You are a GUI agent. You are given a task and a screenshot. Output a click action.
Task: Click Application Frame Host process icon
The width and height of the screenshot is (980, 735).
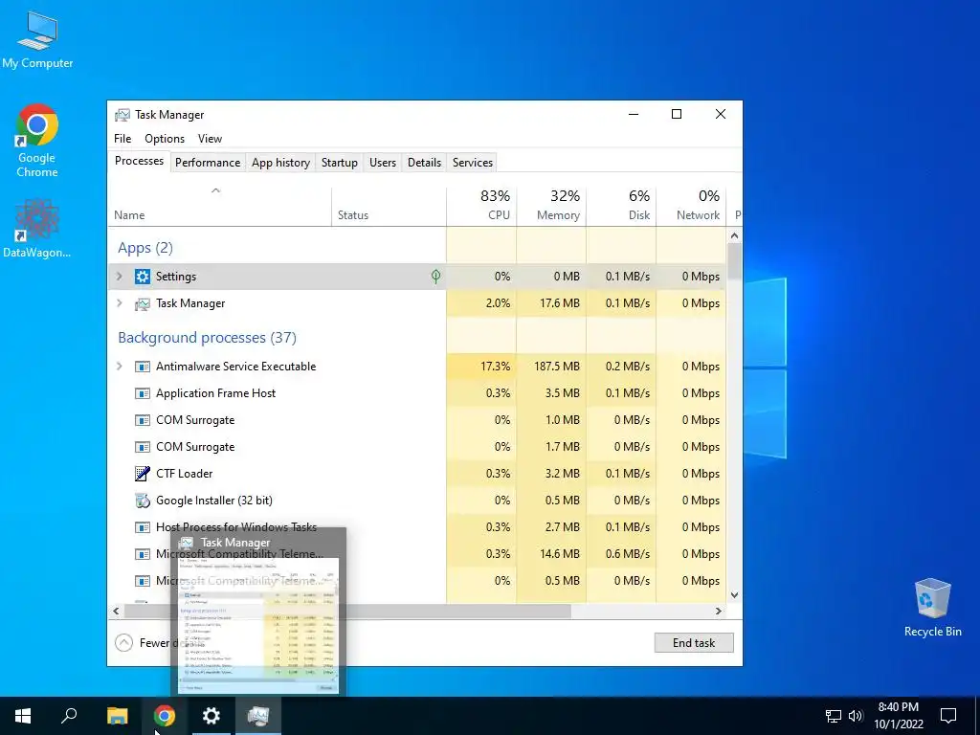pos(143,393)
